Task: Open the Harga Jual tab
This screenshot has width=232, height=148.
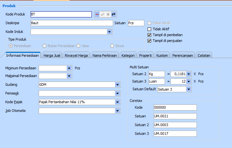Action: [x=52, y=55]
